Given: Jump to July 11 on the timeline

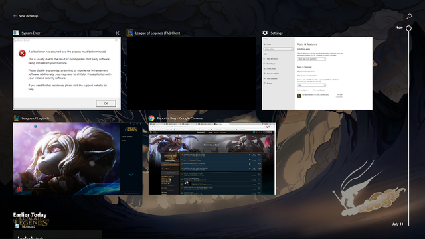Looking at the screenshot, I should point(398,224).
